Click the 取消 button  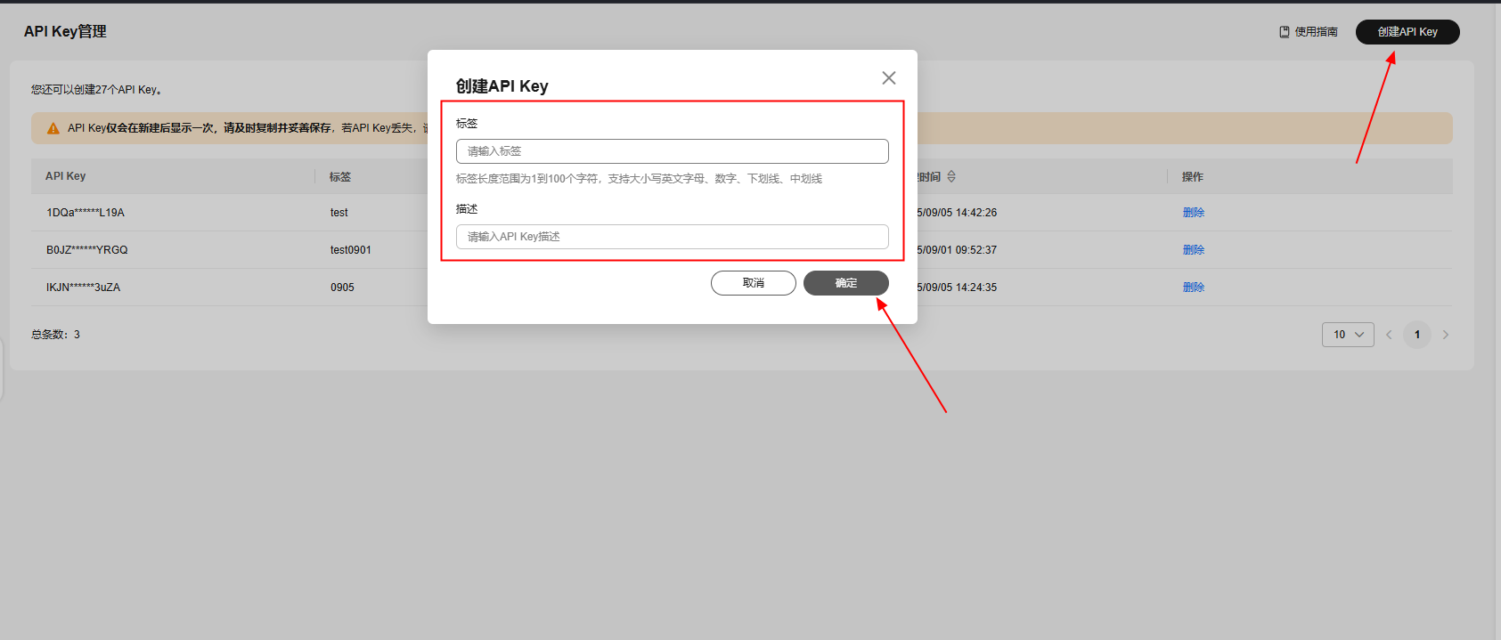754,283
